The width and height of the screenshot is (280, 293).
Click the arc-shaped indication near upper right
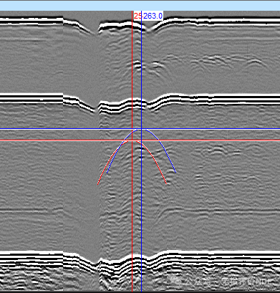[255, 62]
